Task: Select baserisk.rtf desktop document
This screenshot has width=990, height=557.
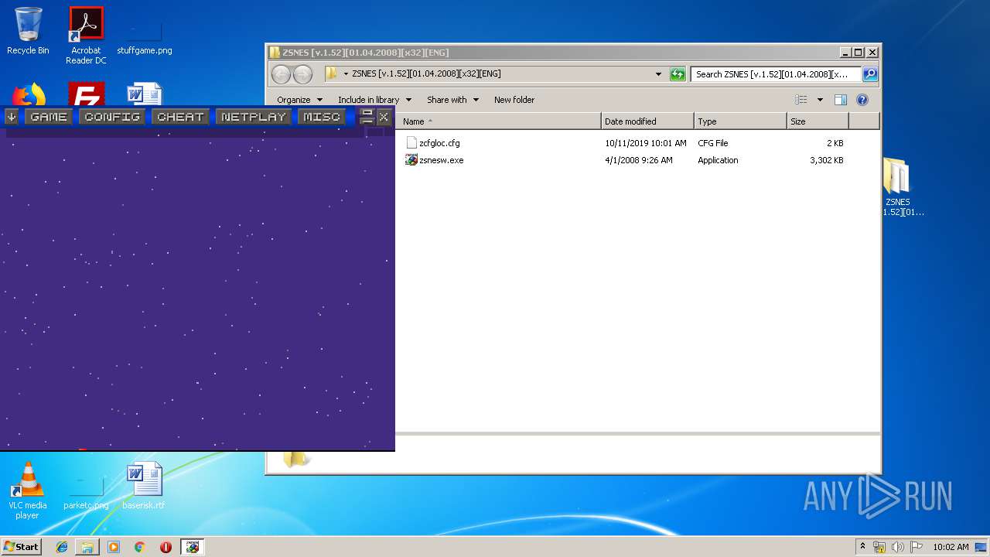Action: [144, 486]
